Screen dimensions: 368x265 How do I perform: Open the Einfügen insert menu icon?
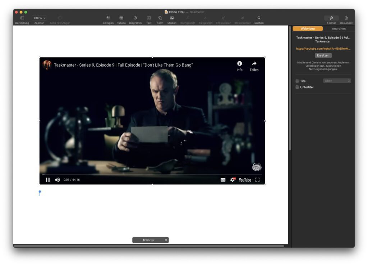pos(108,18)
